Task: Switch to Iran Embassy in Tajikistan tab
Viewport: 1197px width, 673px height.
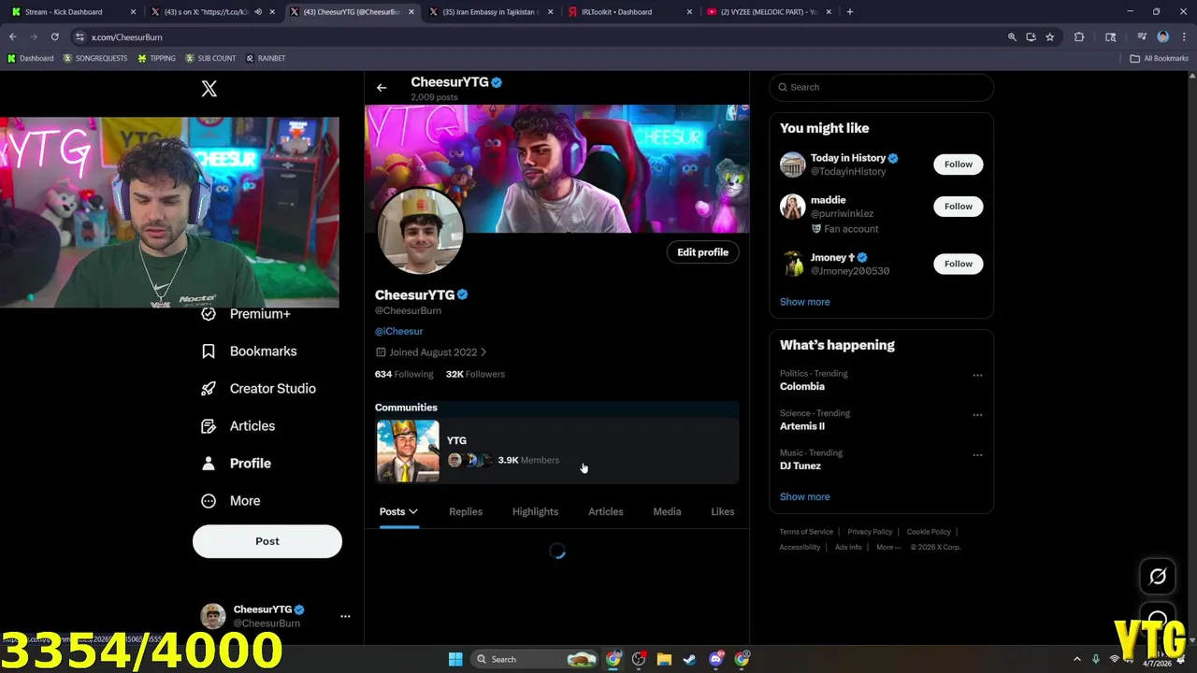Action: (490, 12)
